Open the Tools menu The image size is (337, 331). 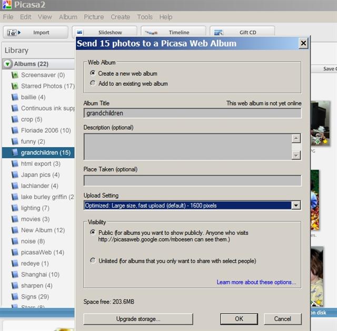click(x=145, y=17)
